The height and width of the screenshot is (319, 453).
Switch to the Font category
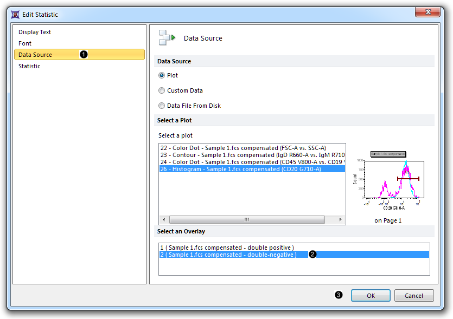[25, 43]
